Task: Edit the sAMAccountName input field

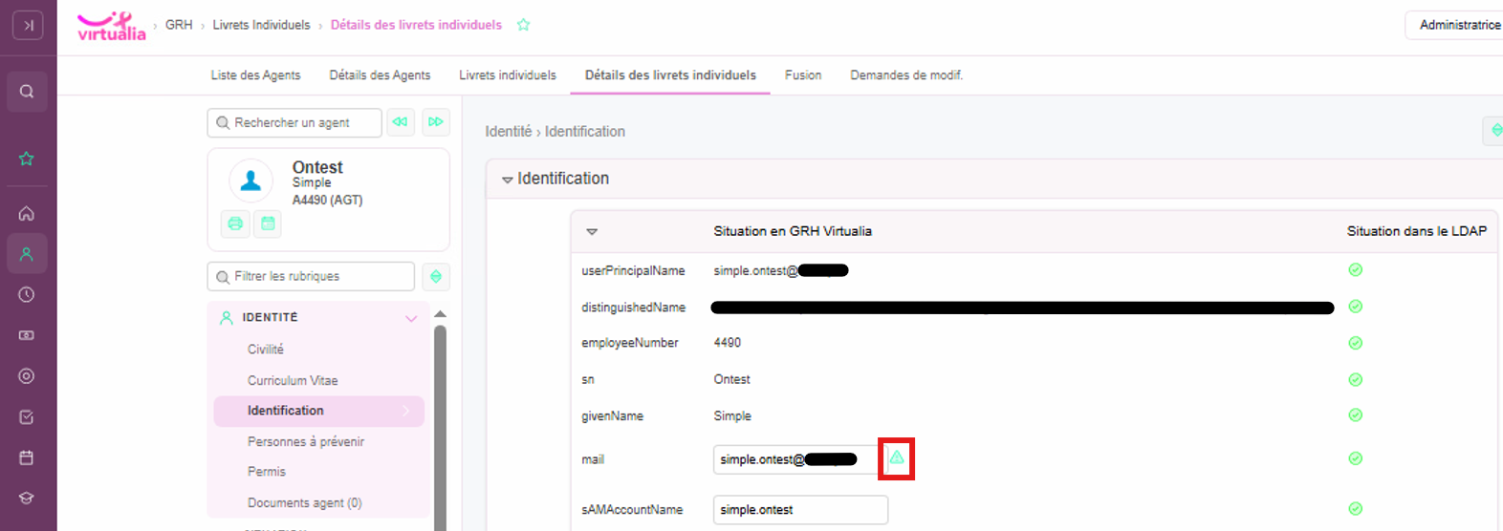Action: coord(800,510)
